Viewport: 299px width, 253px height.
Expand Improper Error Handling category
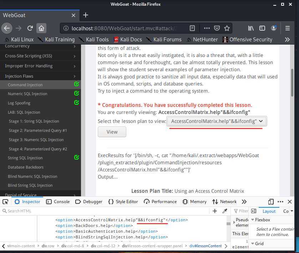click(x=40, y=66)
